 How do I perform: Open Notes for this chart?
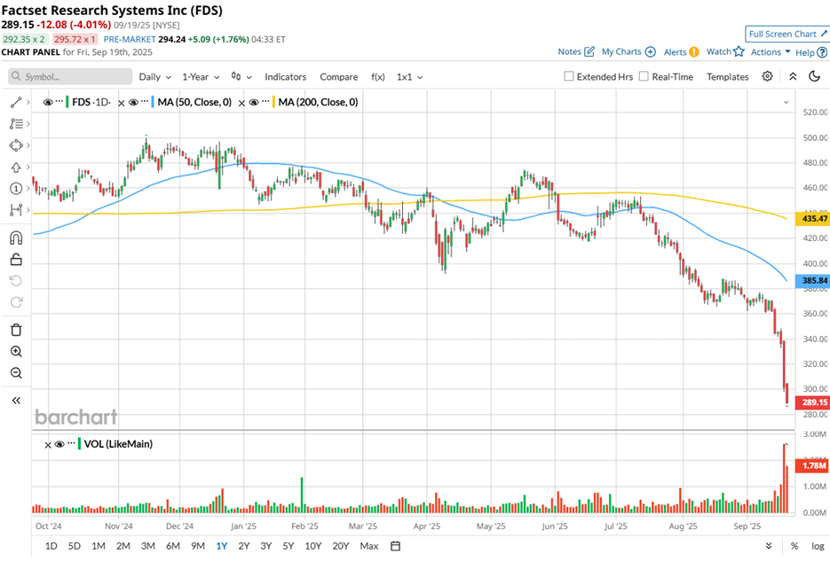tap(576, 51)
